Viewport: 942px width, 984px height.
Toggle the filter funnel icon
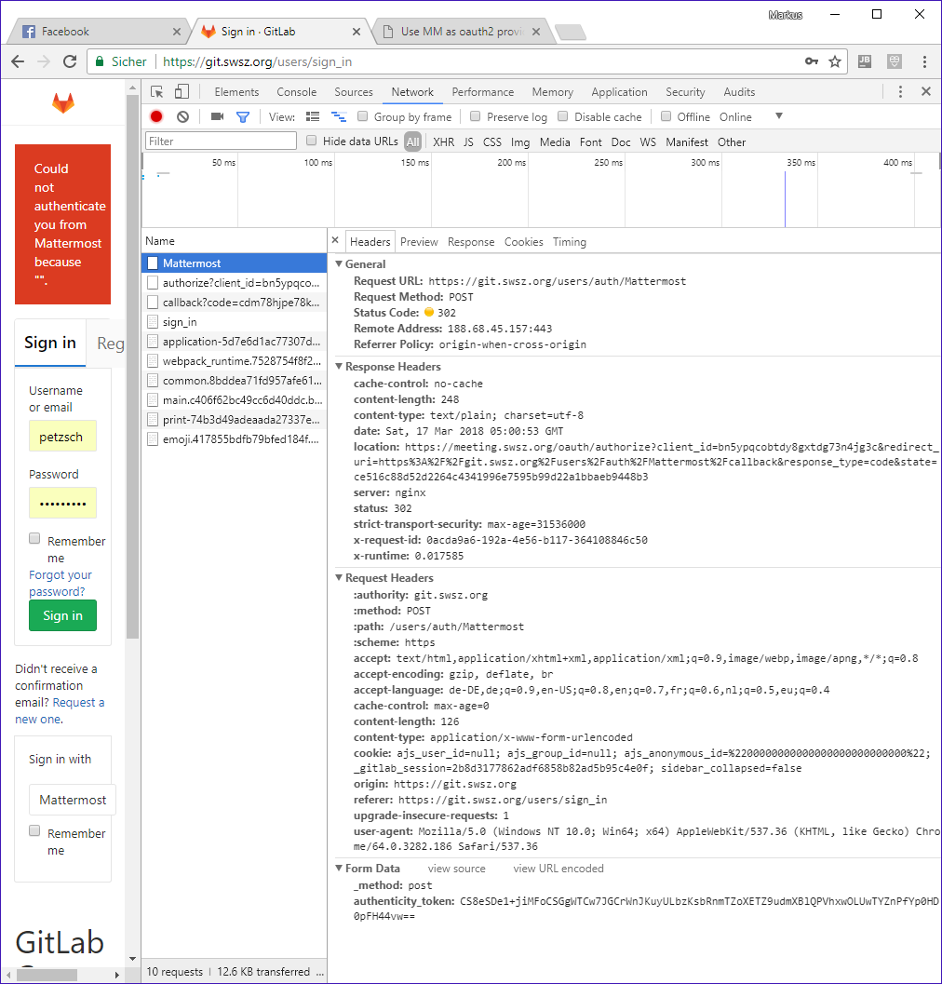[243, 116]
